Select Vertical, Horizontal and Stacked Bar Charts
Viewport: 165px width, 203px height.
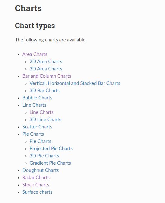coord(75,83)
